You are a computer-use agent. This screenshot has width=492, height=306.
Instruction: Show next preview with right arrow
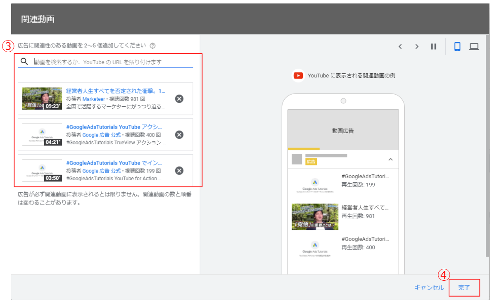coord(417,47)
